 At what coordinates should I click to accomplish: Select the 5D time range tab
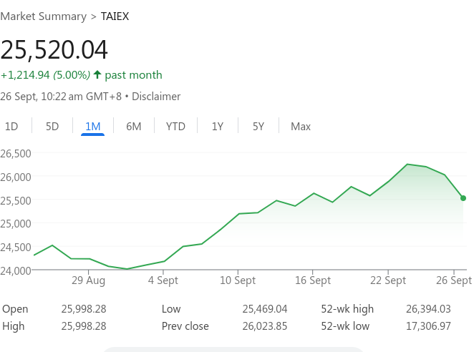point(52,127)
